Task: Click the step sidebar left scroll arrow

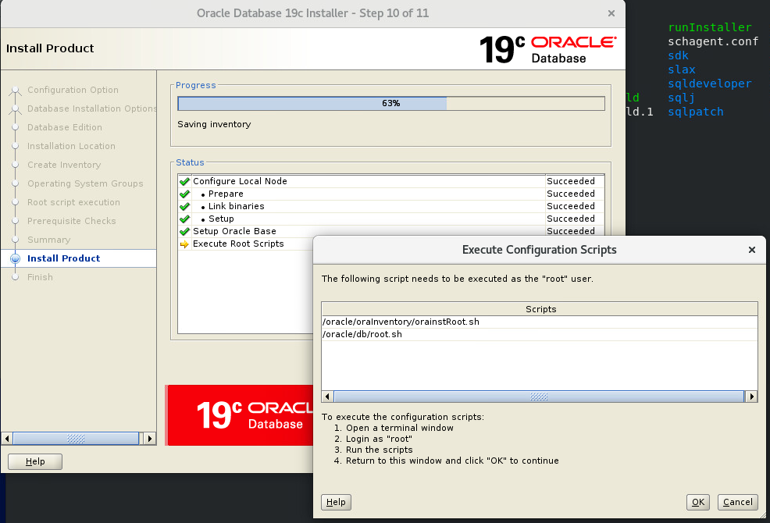Action: pyautogui.click(x=7, y=438)
